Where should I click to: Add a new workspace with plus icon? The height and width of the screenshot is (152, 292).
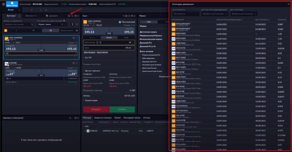(46, 10)
